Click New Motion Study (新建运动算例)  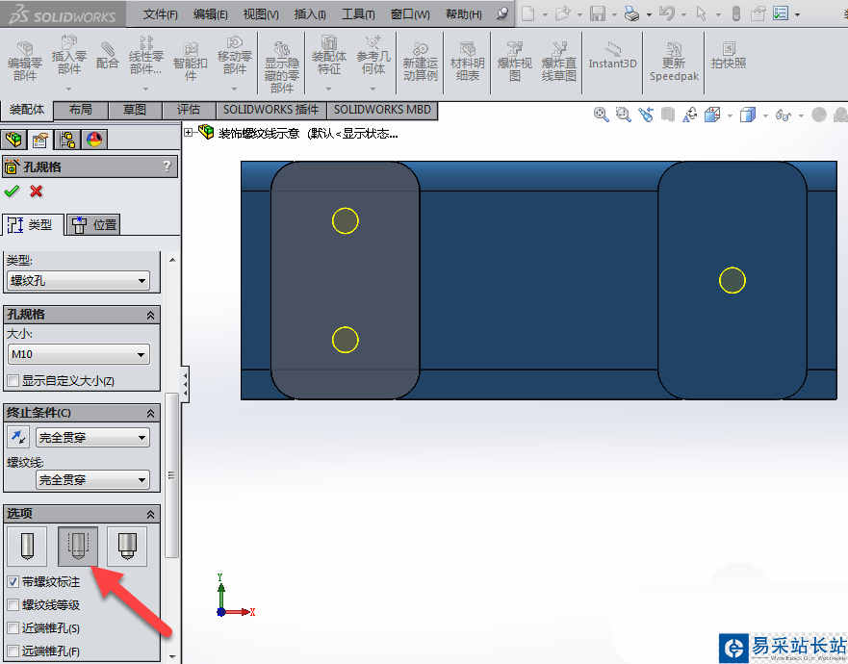pos(421,61)
